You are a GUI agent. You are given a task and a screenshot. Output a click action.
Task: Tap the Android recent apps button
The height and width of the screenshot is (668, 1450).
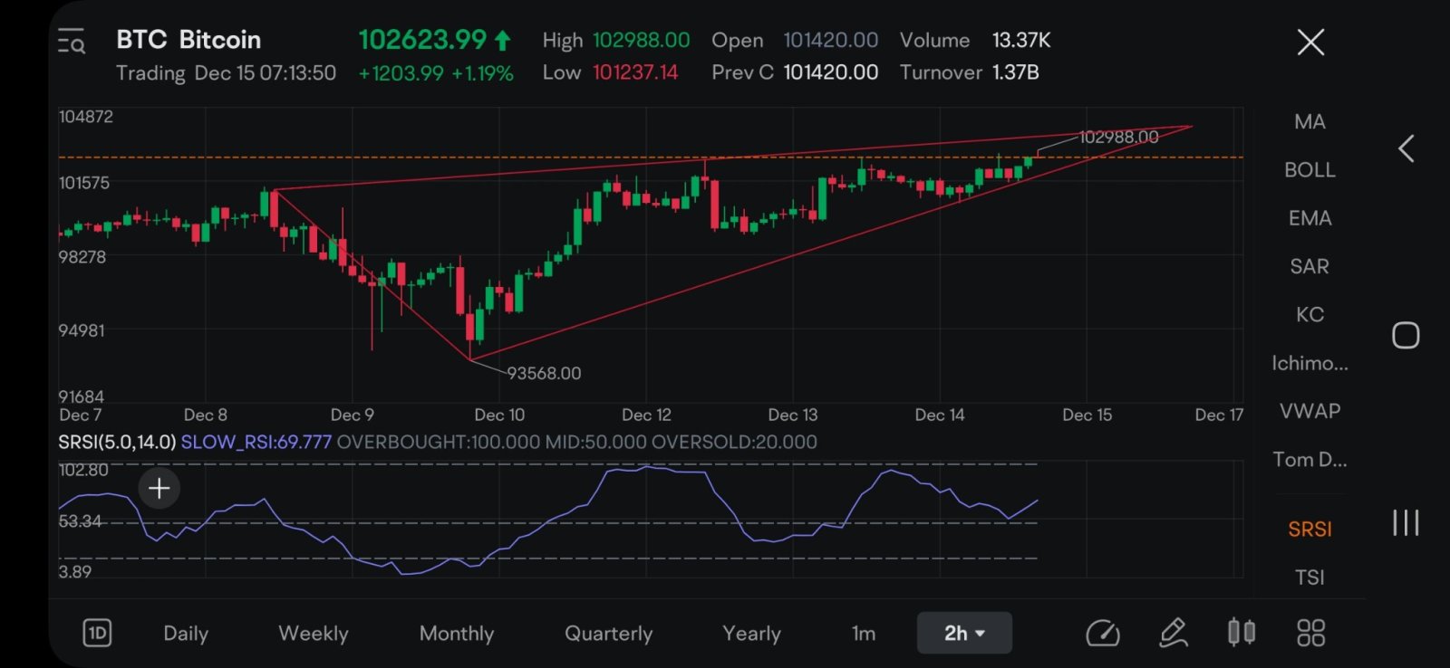(x=1406, y=522)
